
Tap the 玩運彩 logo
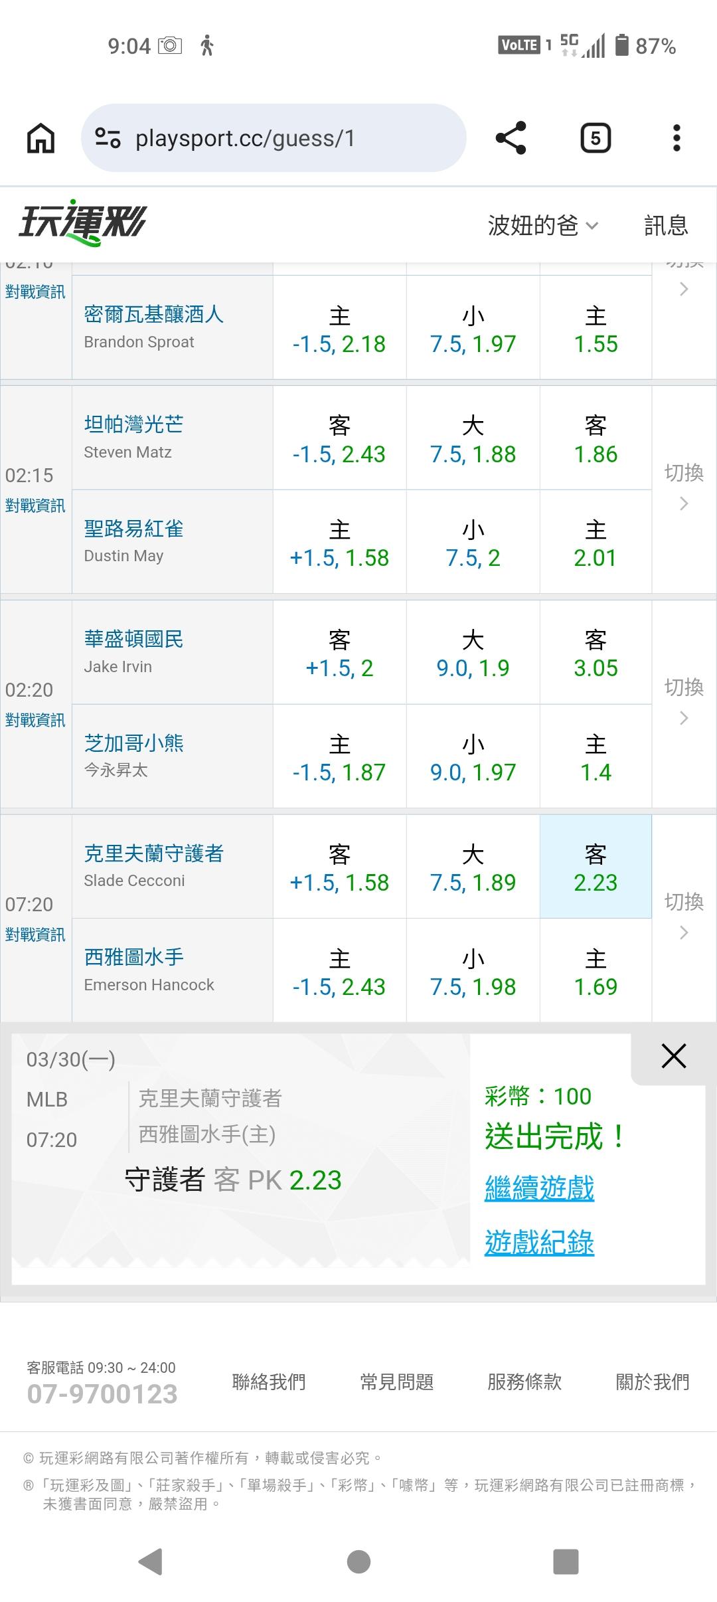pyautogui.click(x=82, y=223)
